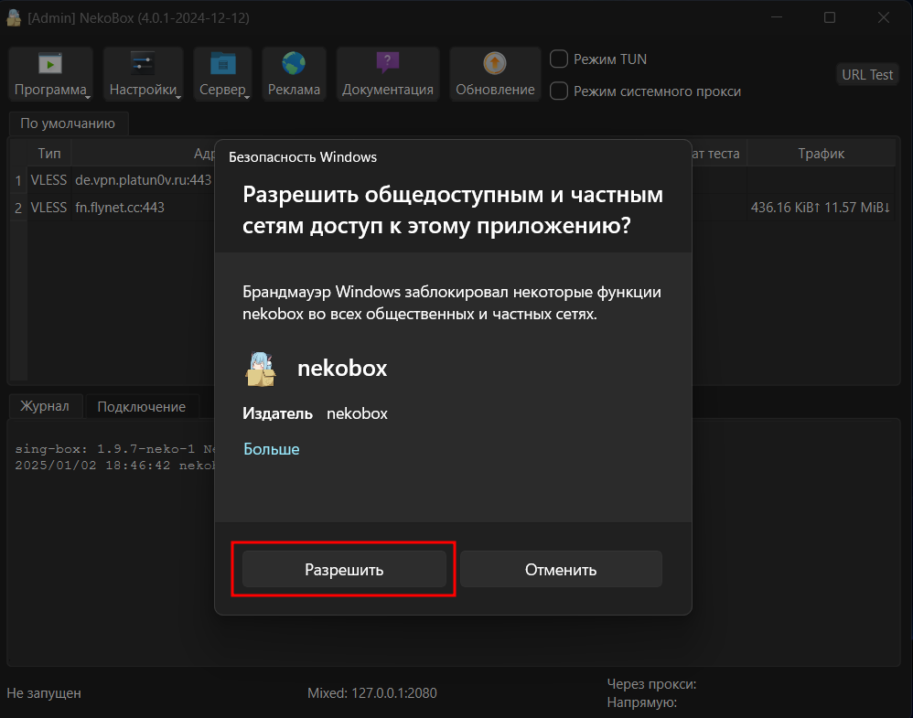Click the nekobox app icon in dialog
The width and height of the screenshot is (913, 718).
[x=261, y=369]
